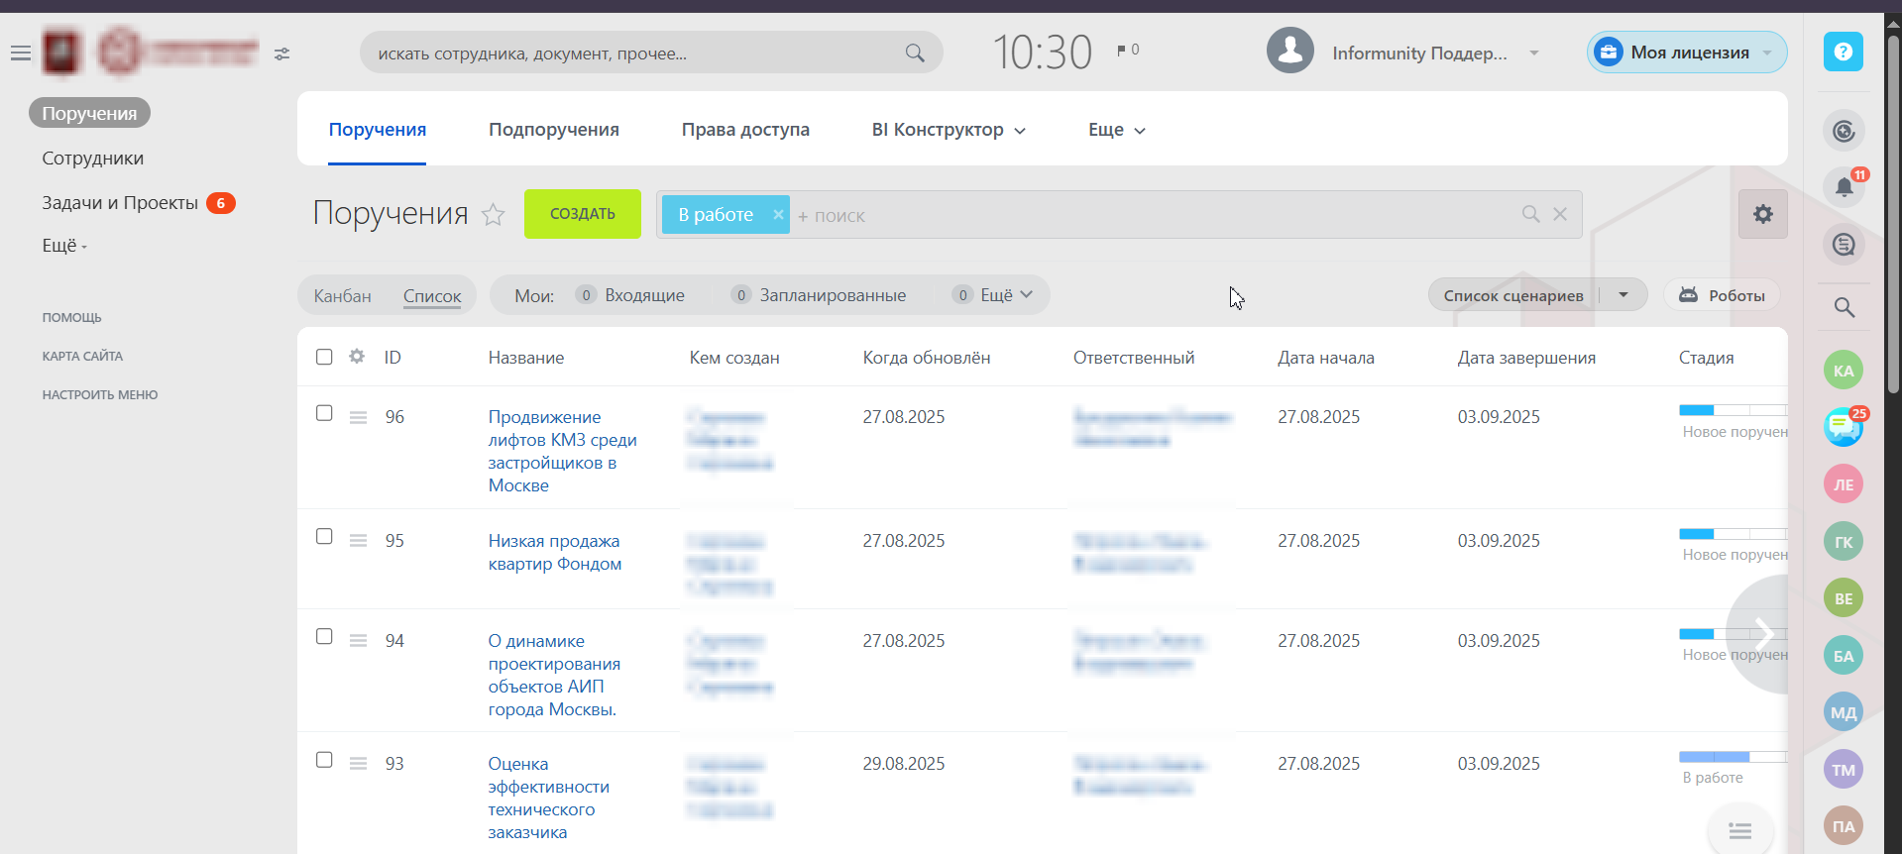Viewport: 1902px width, 854px height.
Task: Open chat with contact ТМ
Action: tap(1843, 769)
